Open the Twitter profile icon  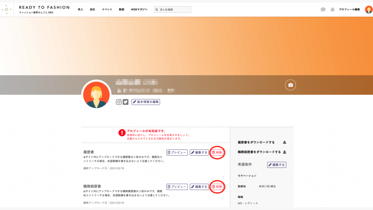(126, 102)
